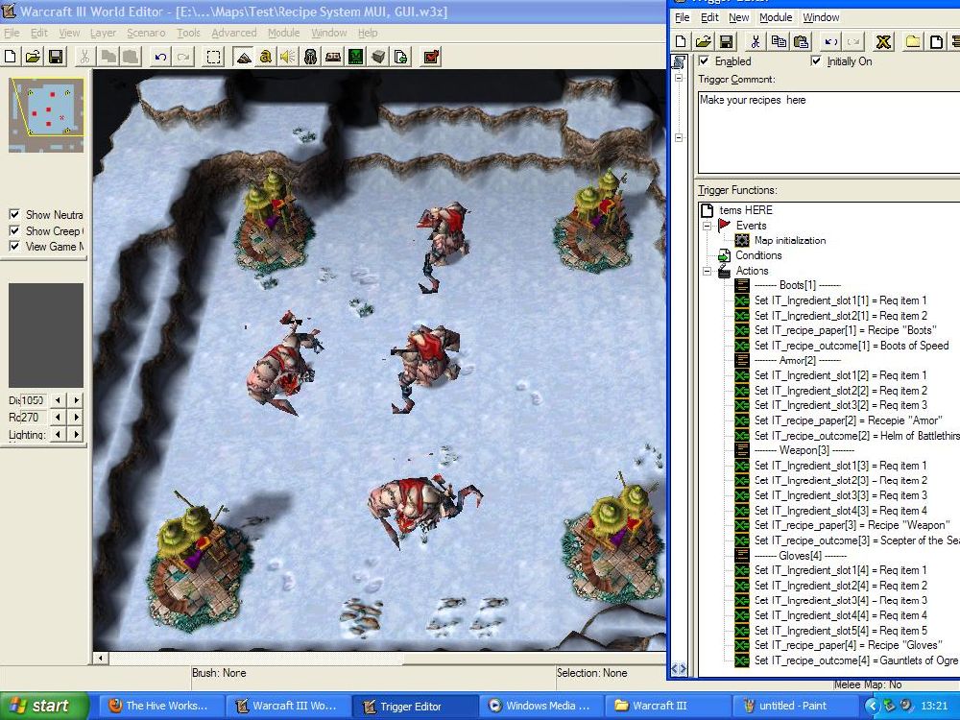Select action setting recipe outcome to Boots of Speed

tap(851, 346)
